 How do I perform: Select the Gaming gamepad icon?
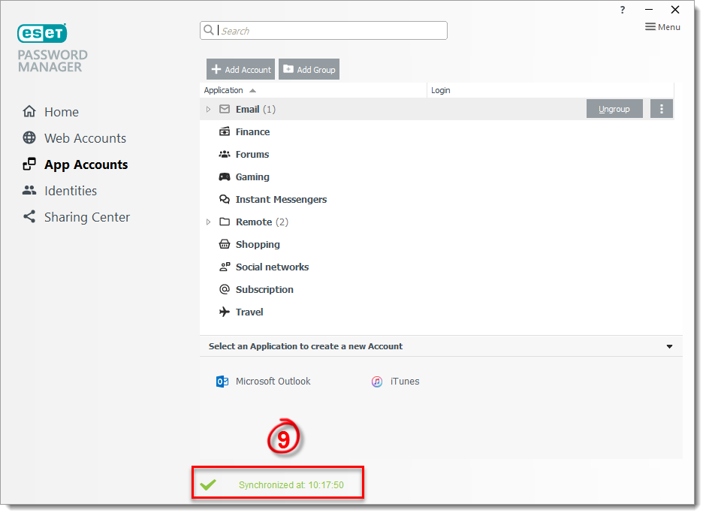225,177
